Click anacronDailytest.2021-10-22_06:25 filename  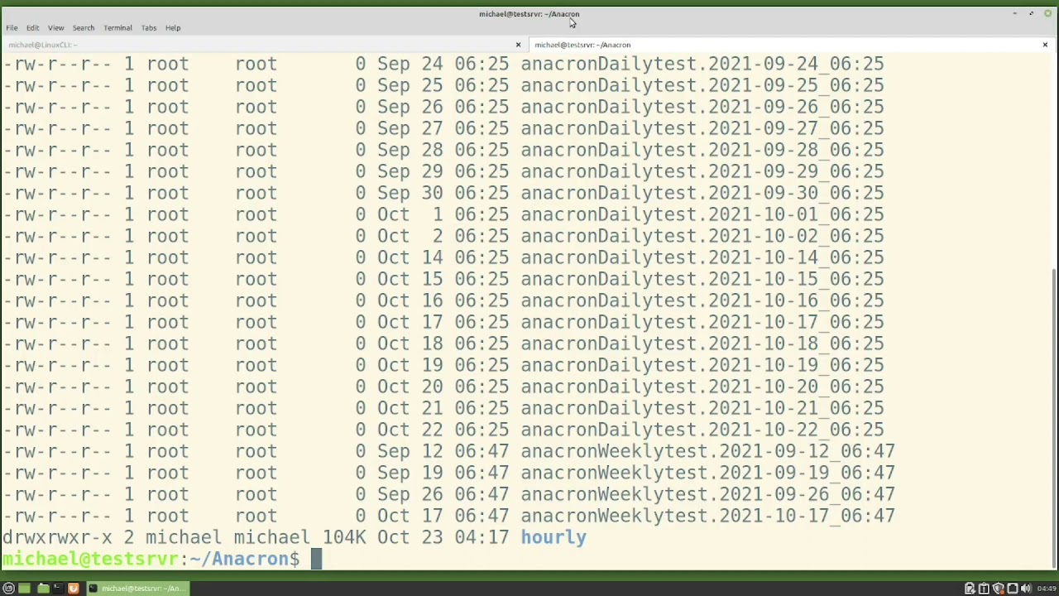(x=702, y=430)
